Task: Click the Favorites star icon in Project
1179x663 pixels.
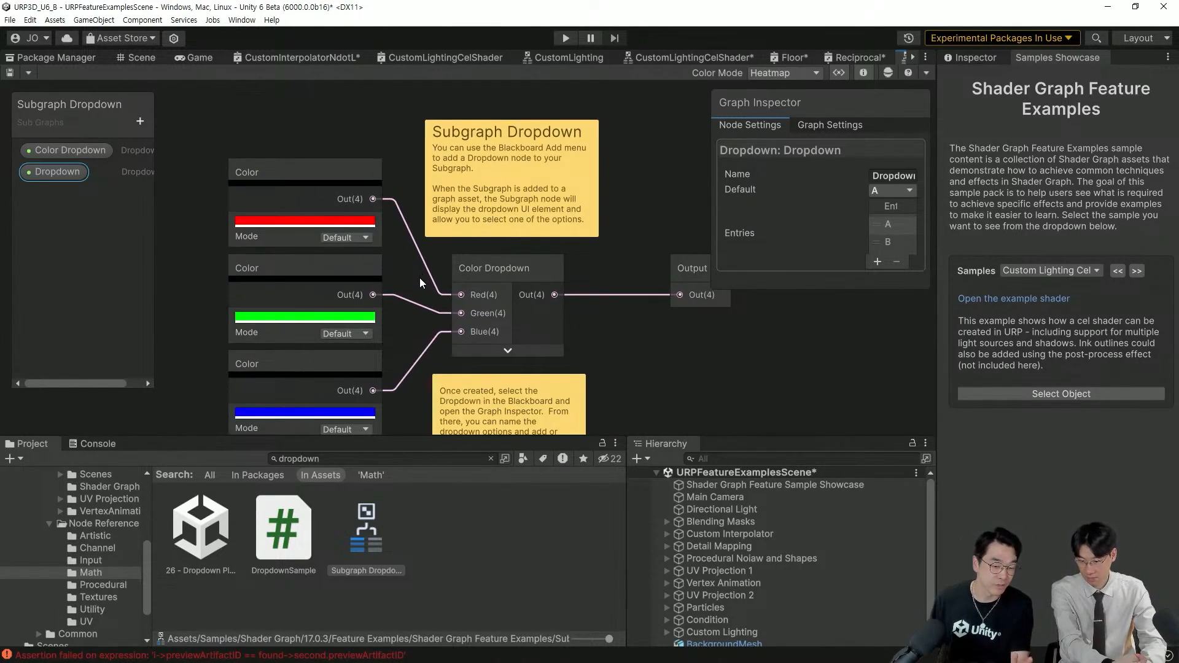Action: tap(583, 459)
